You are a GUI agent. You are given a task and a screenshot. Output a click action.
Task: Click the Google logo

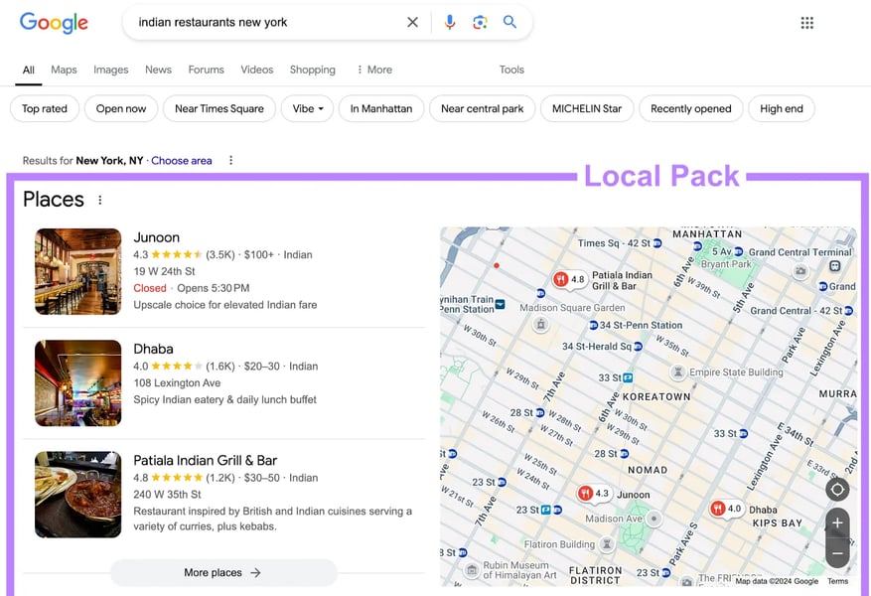(x=54, y=22)
